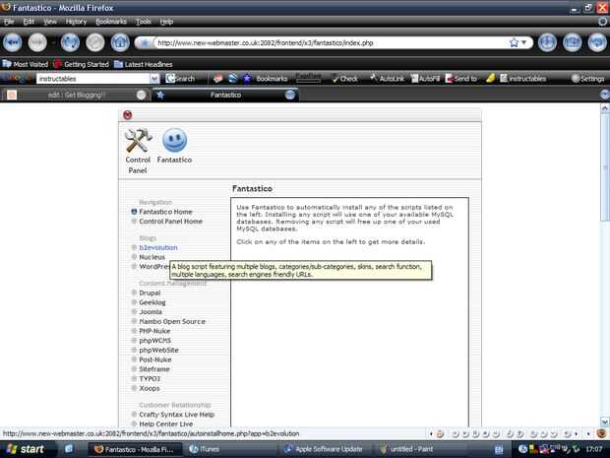
Task: Switch to Apple Software Update in taskbar
Action: (327, 449)
